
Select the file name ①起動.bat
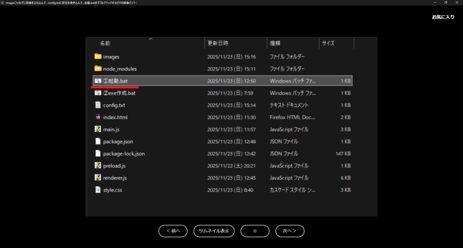click(115, 81)
